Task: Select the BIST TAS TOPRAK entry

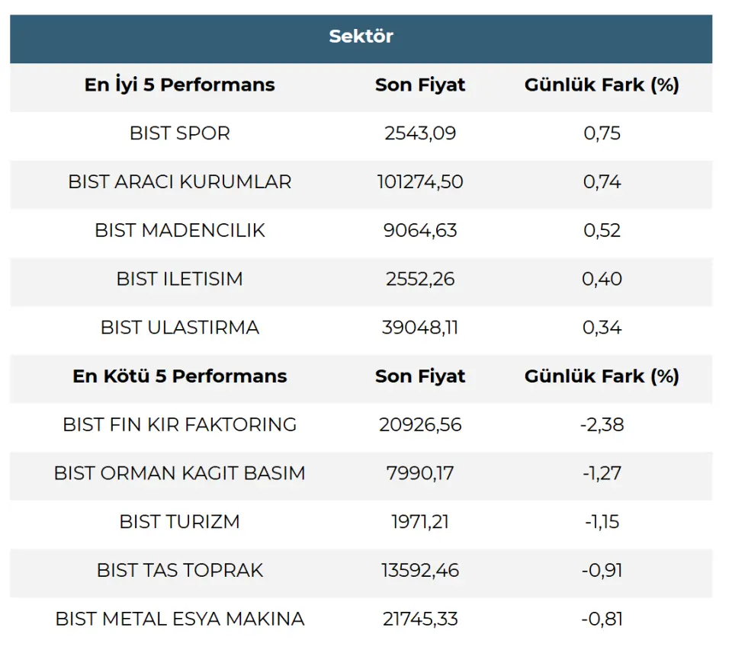Action: click(x=180, y=570)
